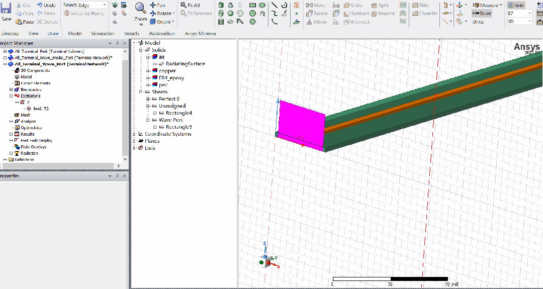Draw a cone primitive
543x289 pixels.
pyautogui.click(x=231, y=5)
